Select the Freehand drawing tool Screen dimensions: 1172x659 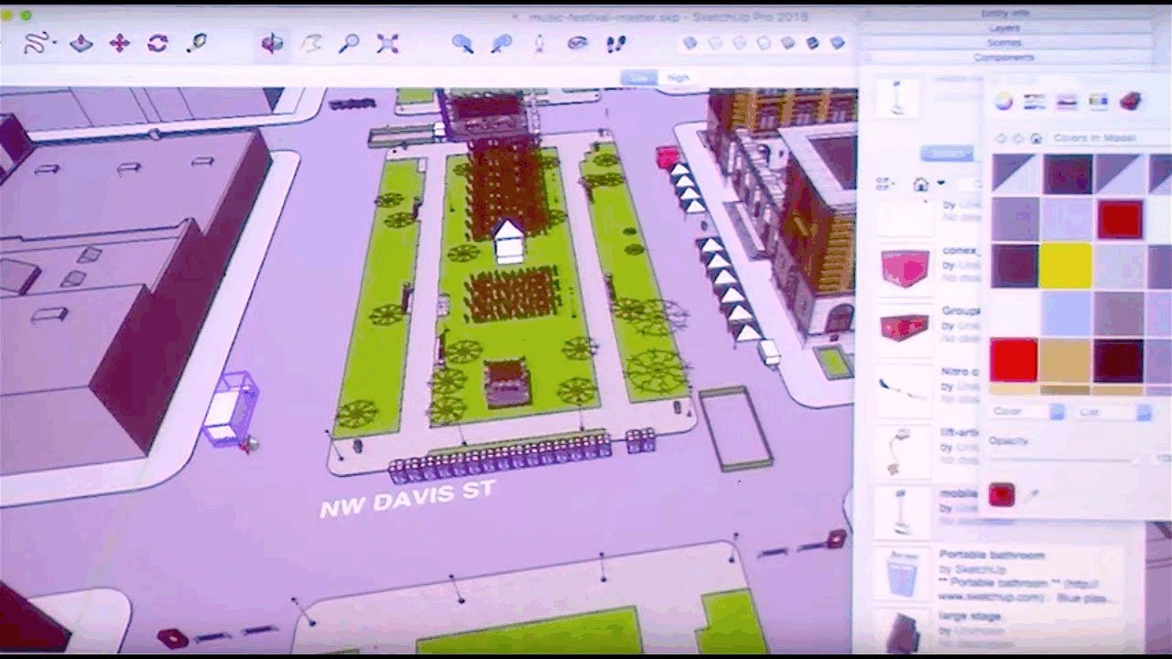[36, 43]
